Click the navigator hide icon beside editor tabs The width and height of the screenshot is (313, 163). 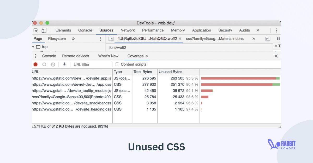(111, 38)
